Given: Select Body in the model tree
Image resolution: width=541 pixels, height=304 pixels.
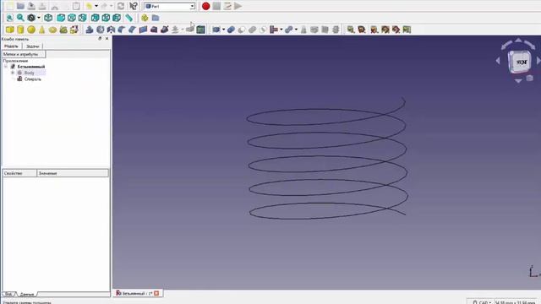Looking at the screenshot, I should pos(30,73).
